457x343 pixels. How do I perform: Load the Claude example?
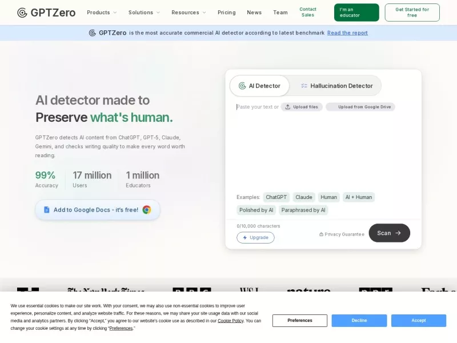coord(304,197)
